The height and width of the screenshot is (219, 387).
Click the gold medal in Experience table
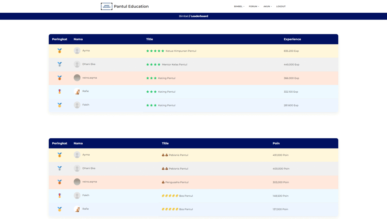click(x=59, y=51)
